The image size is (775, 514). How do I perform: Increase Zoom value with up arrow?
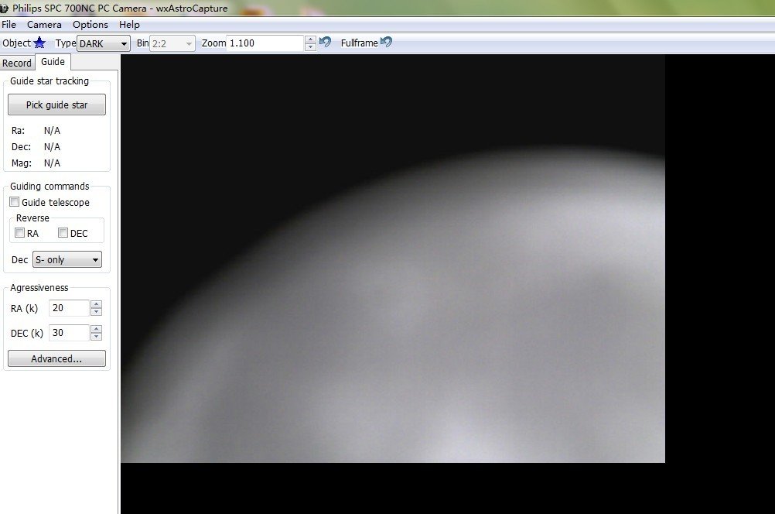(310, 39)
